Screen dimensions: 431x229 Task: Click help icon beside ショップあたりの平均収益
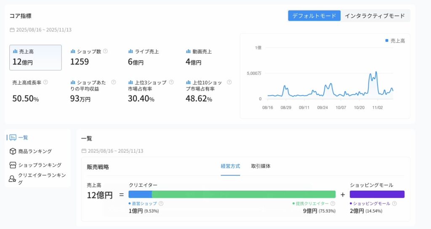pos(114,82)
